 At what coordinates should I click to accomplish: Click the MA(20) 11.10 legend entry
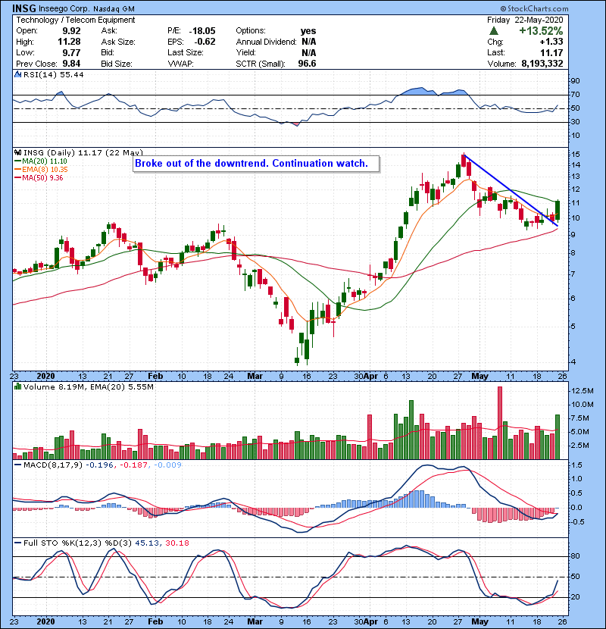tap(42, 161)
